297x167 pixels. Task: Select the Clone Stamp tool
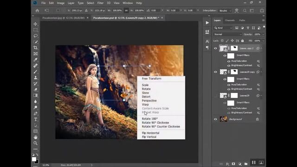tap(35, 77)
